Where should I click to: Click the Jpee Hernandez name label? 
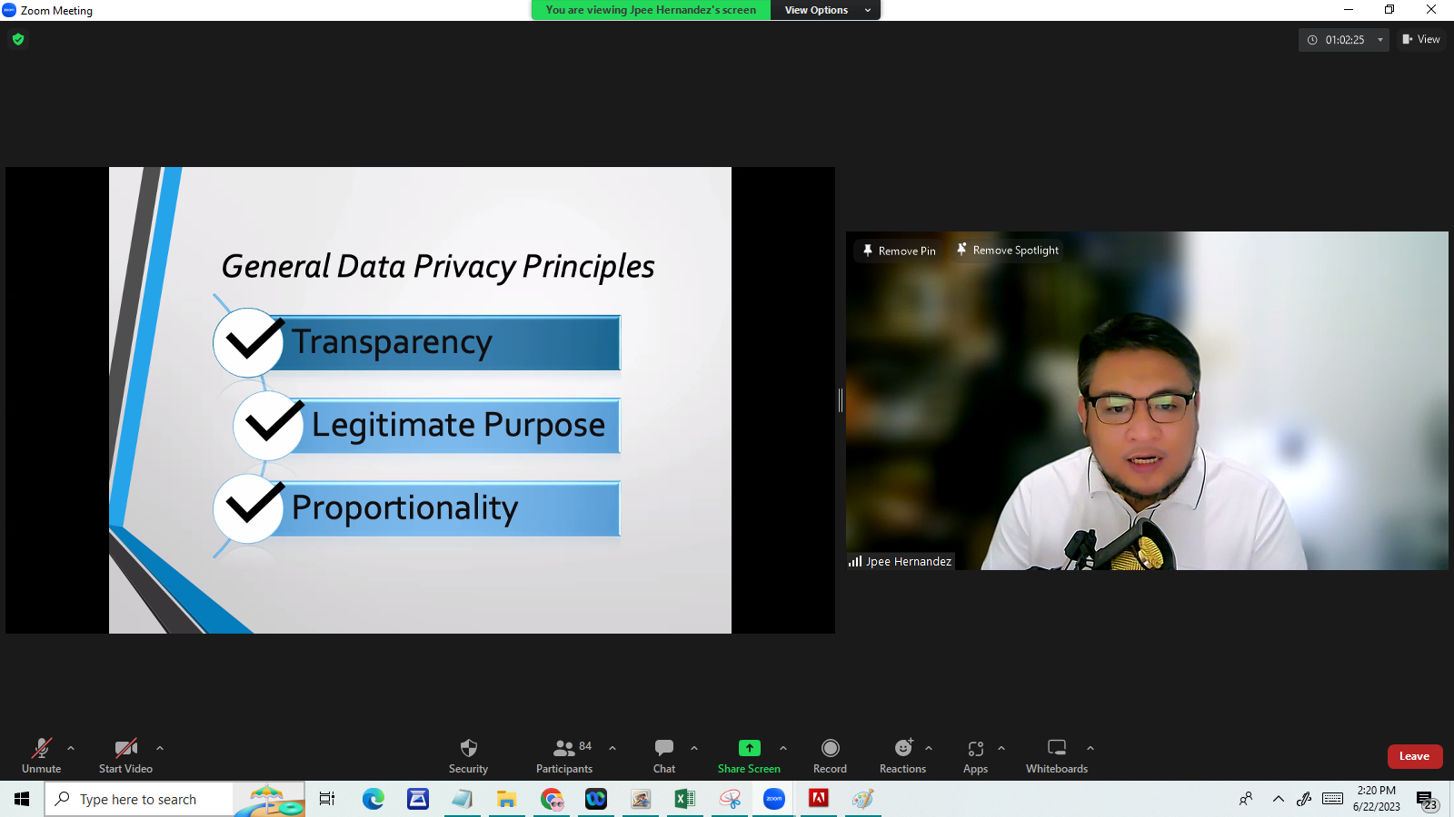click(x=908, y=561)
